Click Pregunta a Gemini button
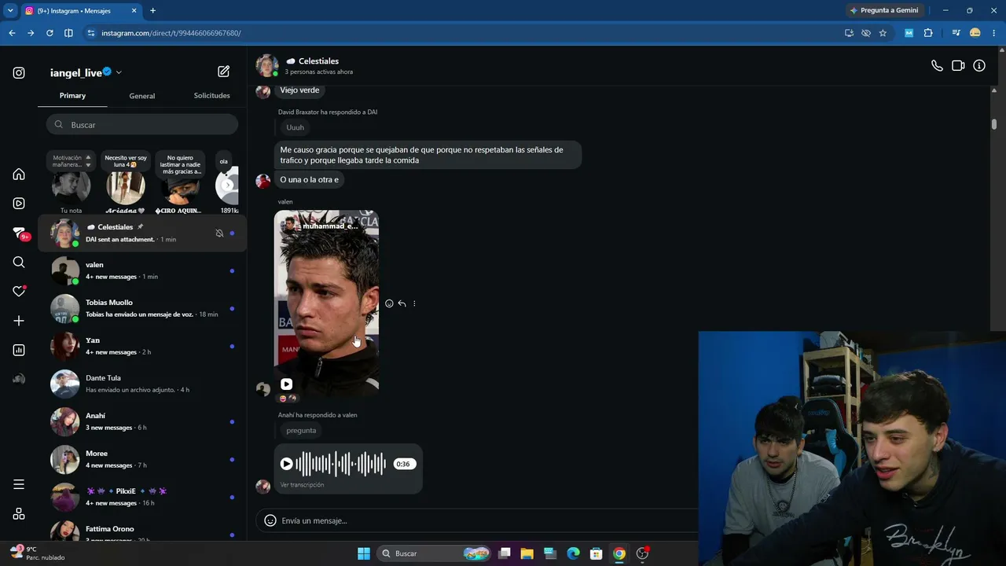 tap(883, 10)
